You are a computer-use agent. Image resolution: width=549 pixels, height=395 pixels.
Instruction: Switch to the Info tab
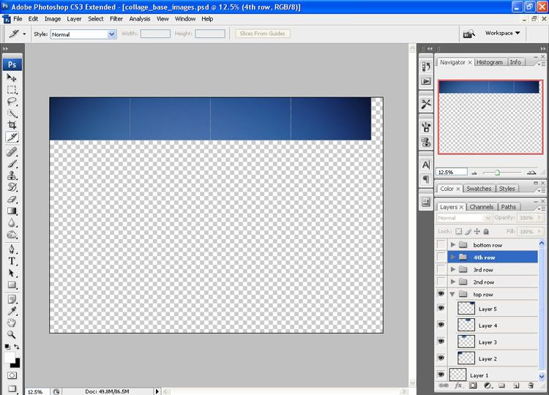(x=515, y=62)
